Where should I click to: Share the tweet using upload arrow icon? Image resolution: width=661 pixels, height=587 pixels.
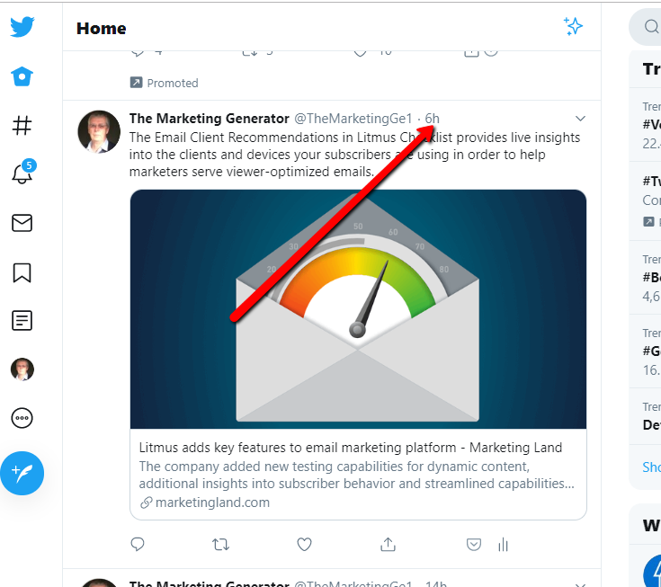pyautogui.click(x=388, y=545)
